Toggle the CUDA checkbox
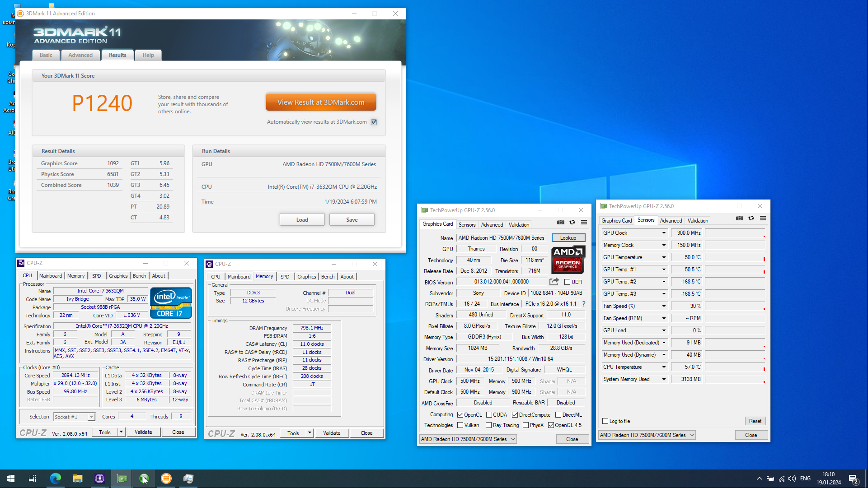Viewport: 868px width, 488px height. [x=489, y=415]
